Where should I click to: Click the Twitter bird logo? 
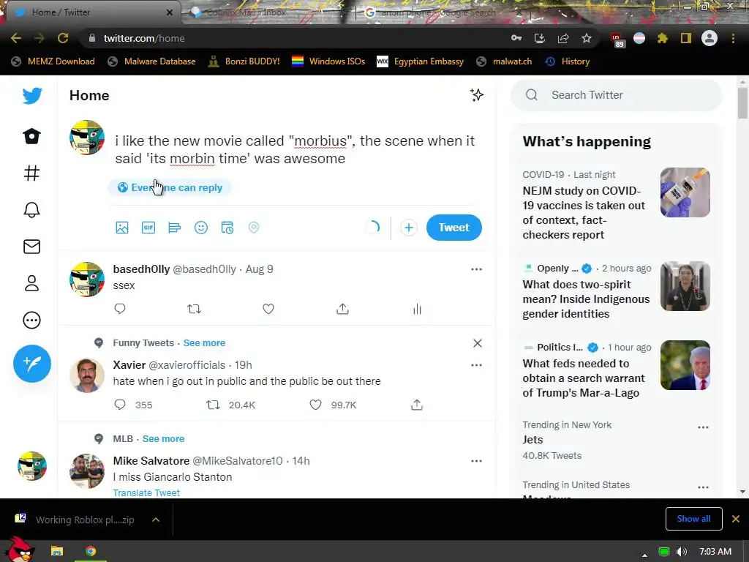click(x=32, y=96)
